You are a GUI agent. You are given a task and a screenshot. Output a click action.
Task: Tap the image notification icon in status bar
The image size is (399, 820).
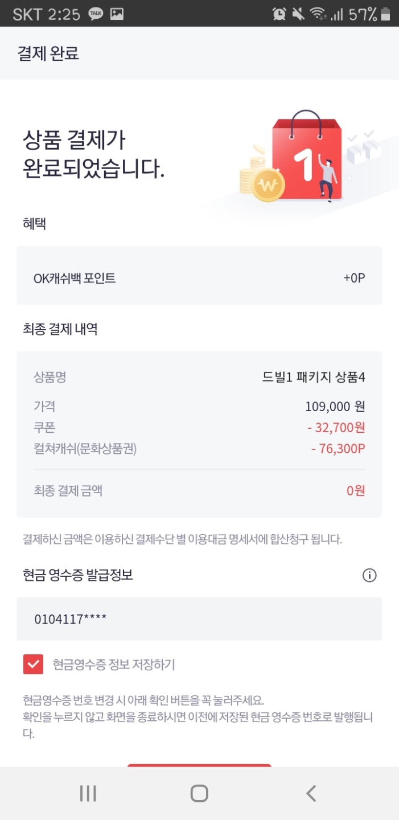click(117, 14)
